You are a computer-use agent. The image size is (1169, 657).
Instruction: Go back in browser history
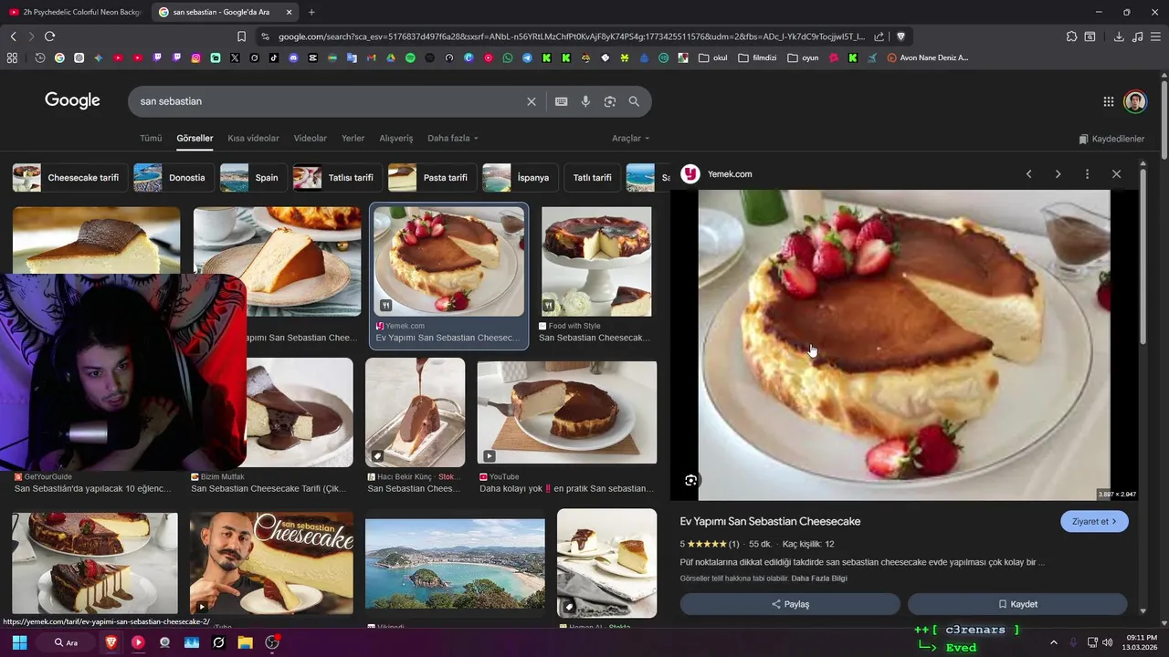pyautogui.click(x=13, y=36)
